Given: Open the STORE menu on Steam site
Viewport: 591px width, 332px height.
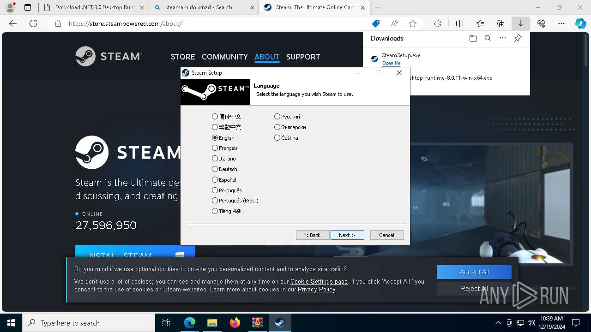Looking at the screenshot, I should [x=183, y=57].
